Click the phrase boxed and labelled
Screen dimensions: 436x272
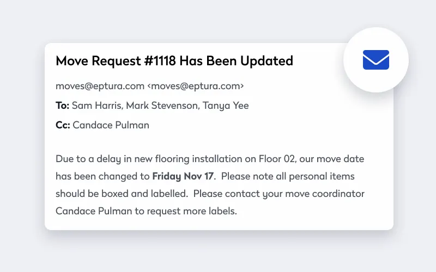tap(144, 194)
